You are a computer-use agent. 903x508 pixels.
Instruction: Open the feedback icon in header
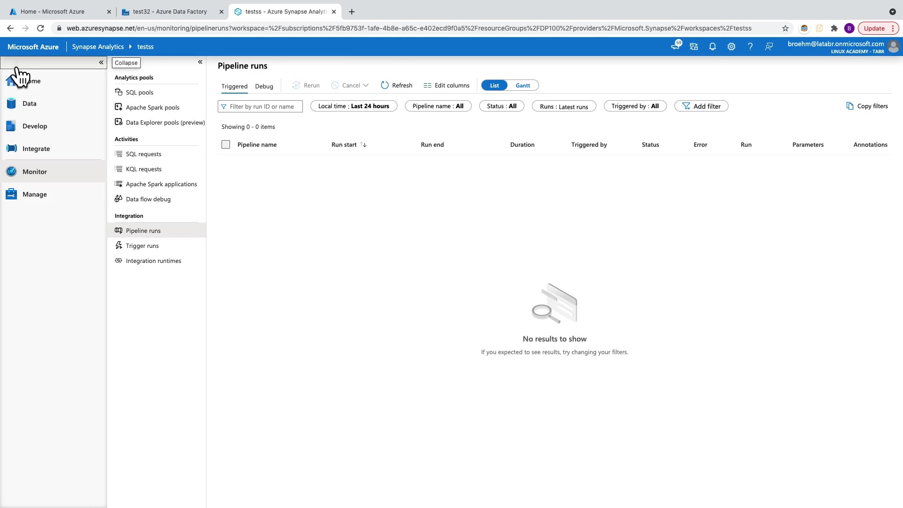769,47
